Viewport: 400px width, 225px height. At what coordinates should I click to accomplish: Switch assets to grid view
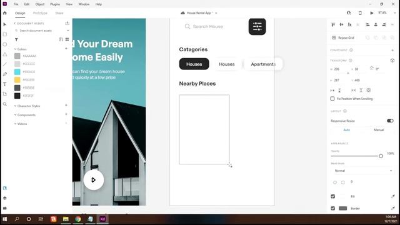point(67,39)
